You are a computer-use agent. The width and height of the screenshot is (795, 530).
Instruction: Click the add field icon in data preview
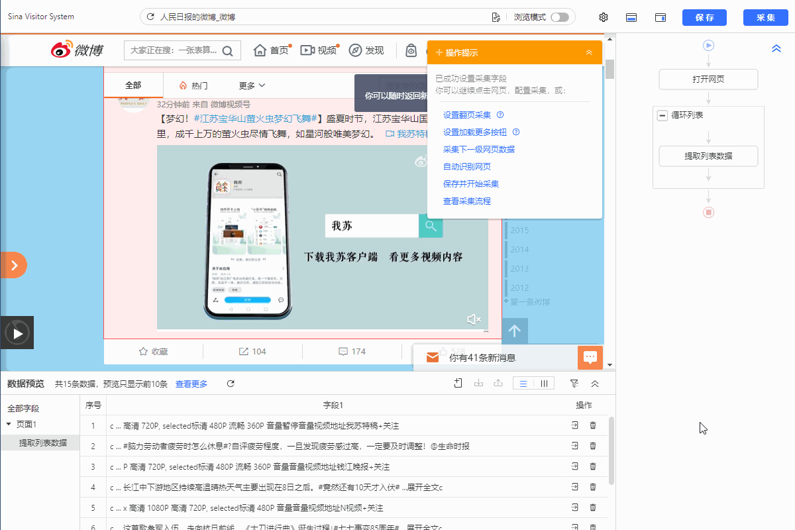pyautogui.click(x=458, y=384)
